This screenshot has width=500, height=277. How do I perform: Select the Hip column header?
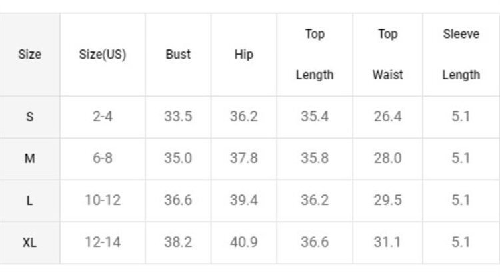[x=244, y=55]
